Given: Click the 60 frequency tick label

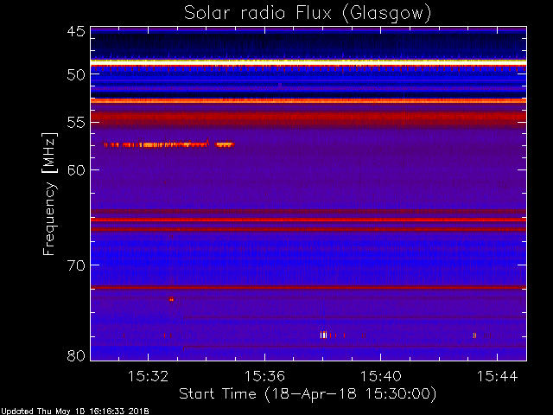Looking at the screenshot, I should point(76,170).
